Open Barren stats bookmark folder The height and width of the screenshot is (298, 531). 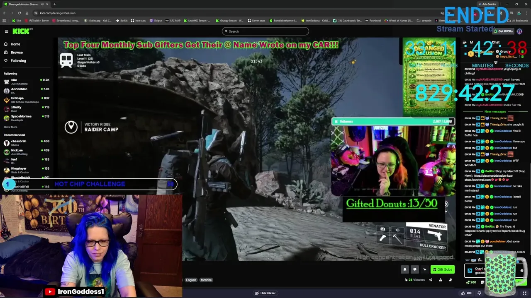pos(257,20)
